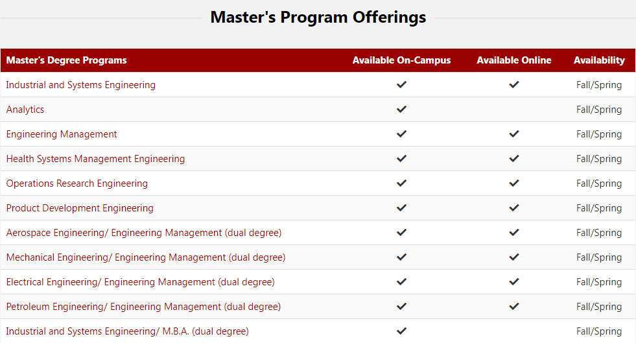Click online checkmark for Industrial and Systems Engineering
The width and height of the screenshot is (636, 343).
(514, 85)
